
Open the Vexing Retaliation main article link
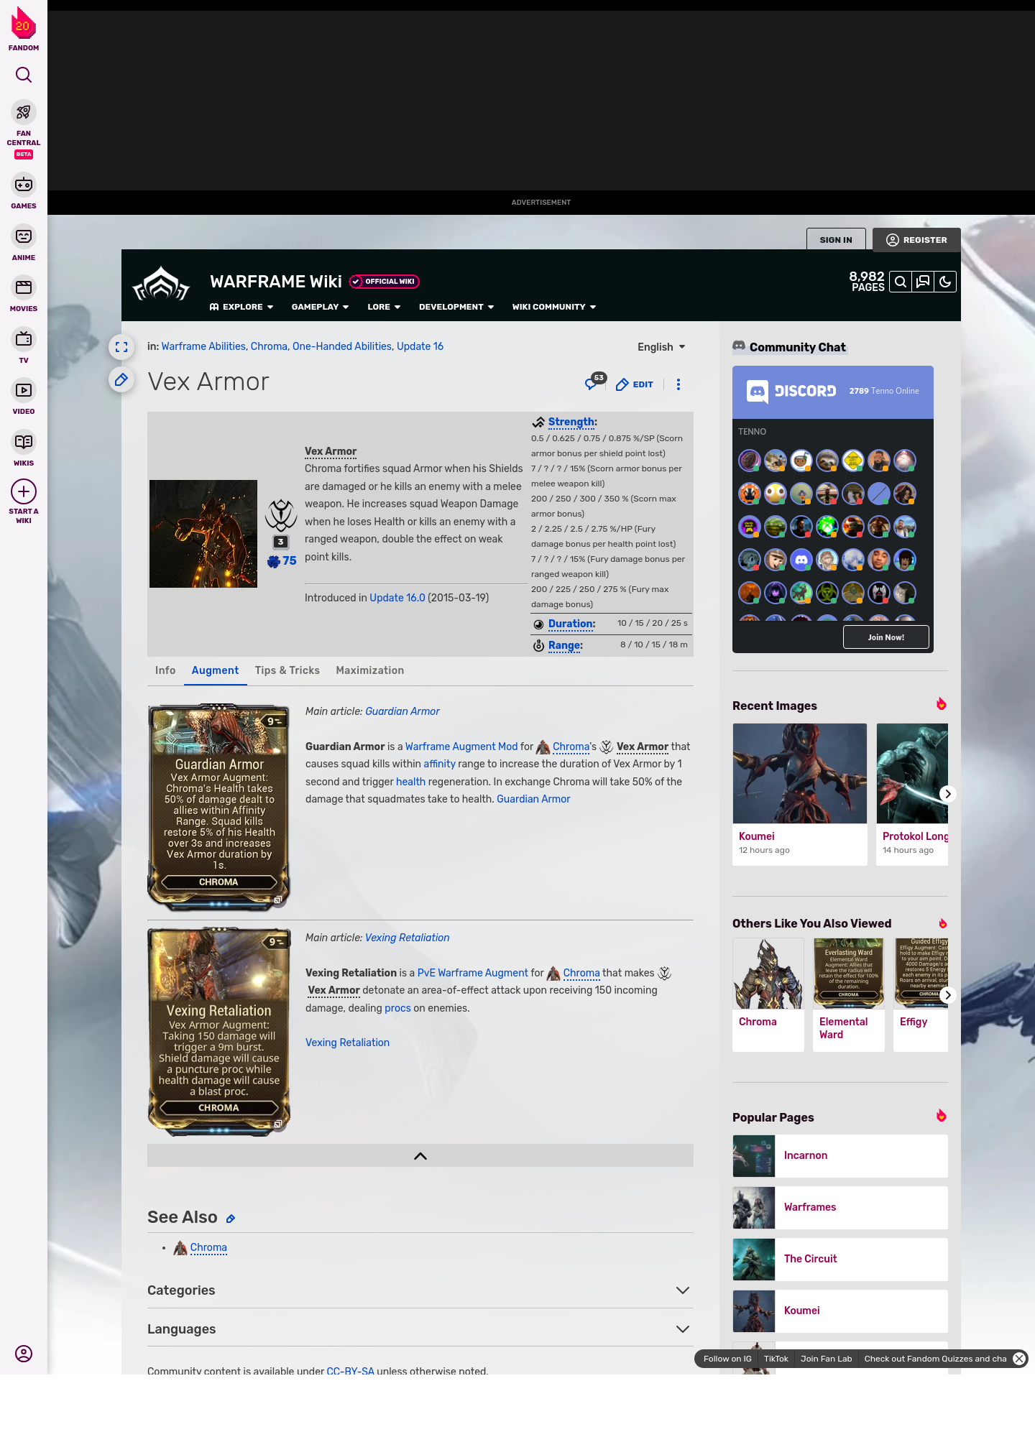pyautogui.click(x=407, y=938)
